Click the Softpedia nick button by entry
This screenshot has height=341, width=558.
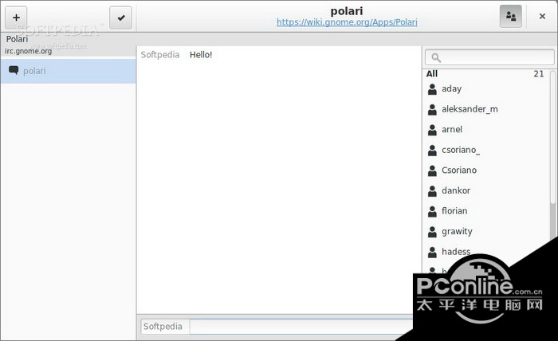[x=165, y=327]
